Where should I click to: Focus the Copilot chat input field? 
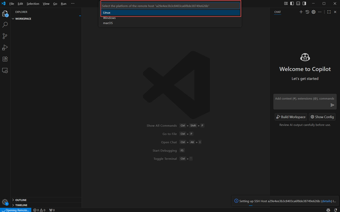click(304, 99)
